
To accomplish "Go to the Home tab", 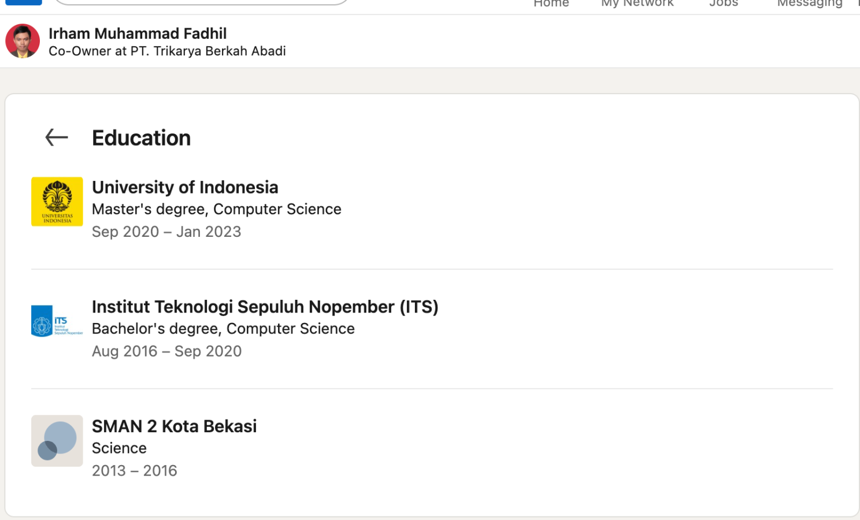I will pos(551,3).
